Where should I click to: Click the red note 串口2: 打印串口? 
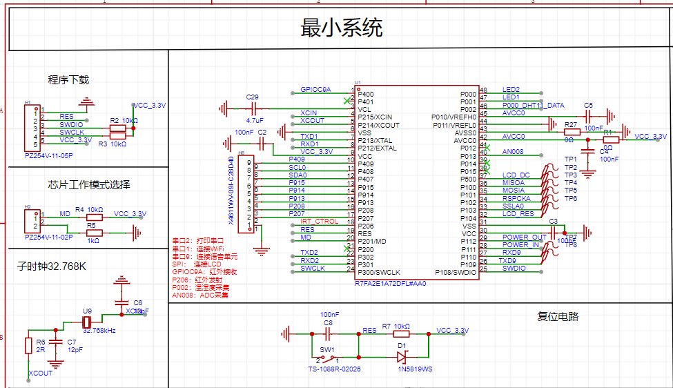point(198,241)
